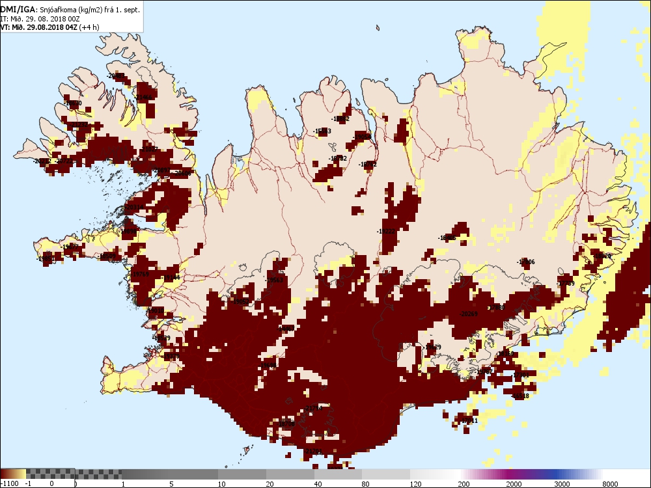Click the -19769 value label
Image resolution: width=651 pixels, height=488 pixels.
click(x=140, y=274)
